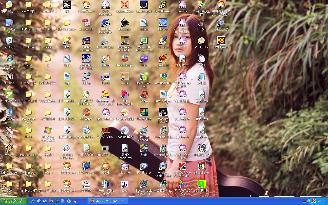328x205 pixels.
Task: Select the Winamp desktop icon
Action: pos(9,149)
